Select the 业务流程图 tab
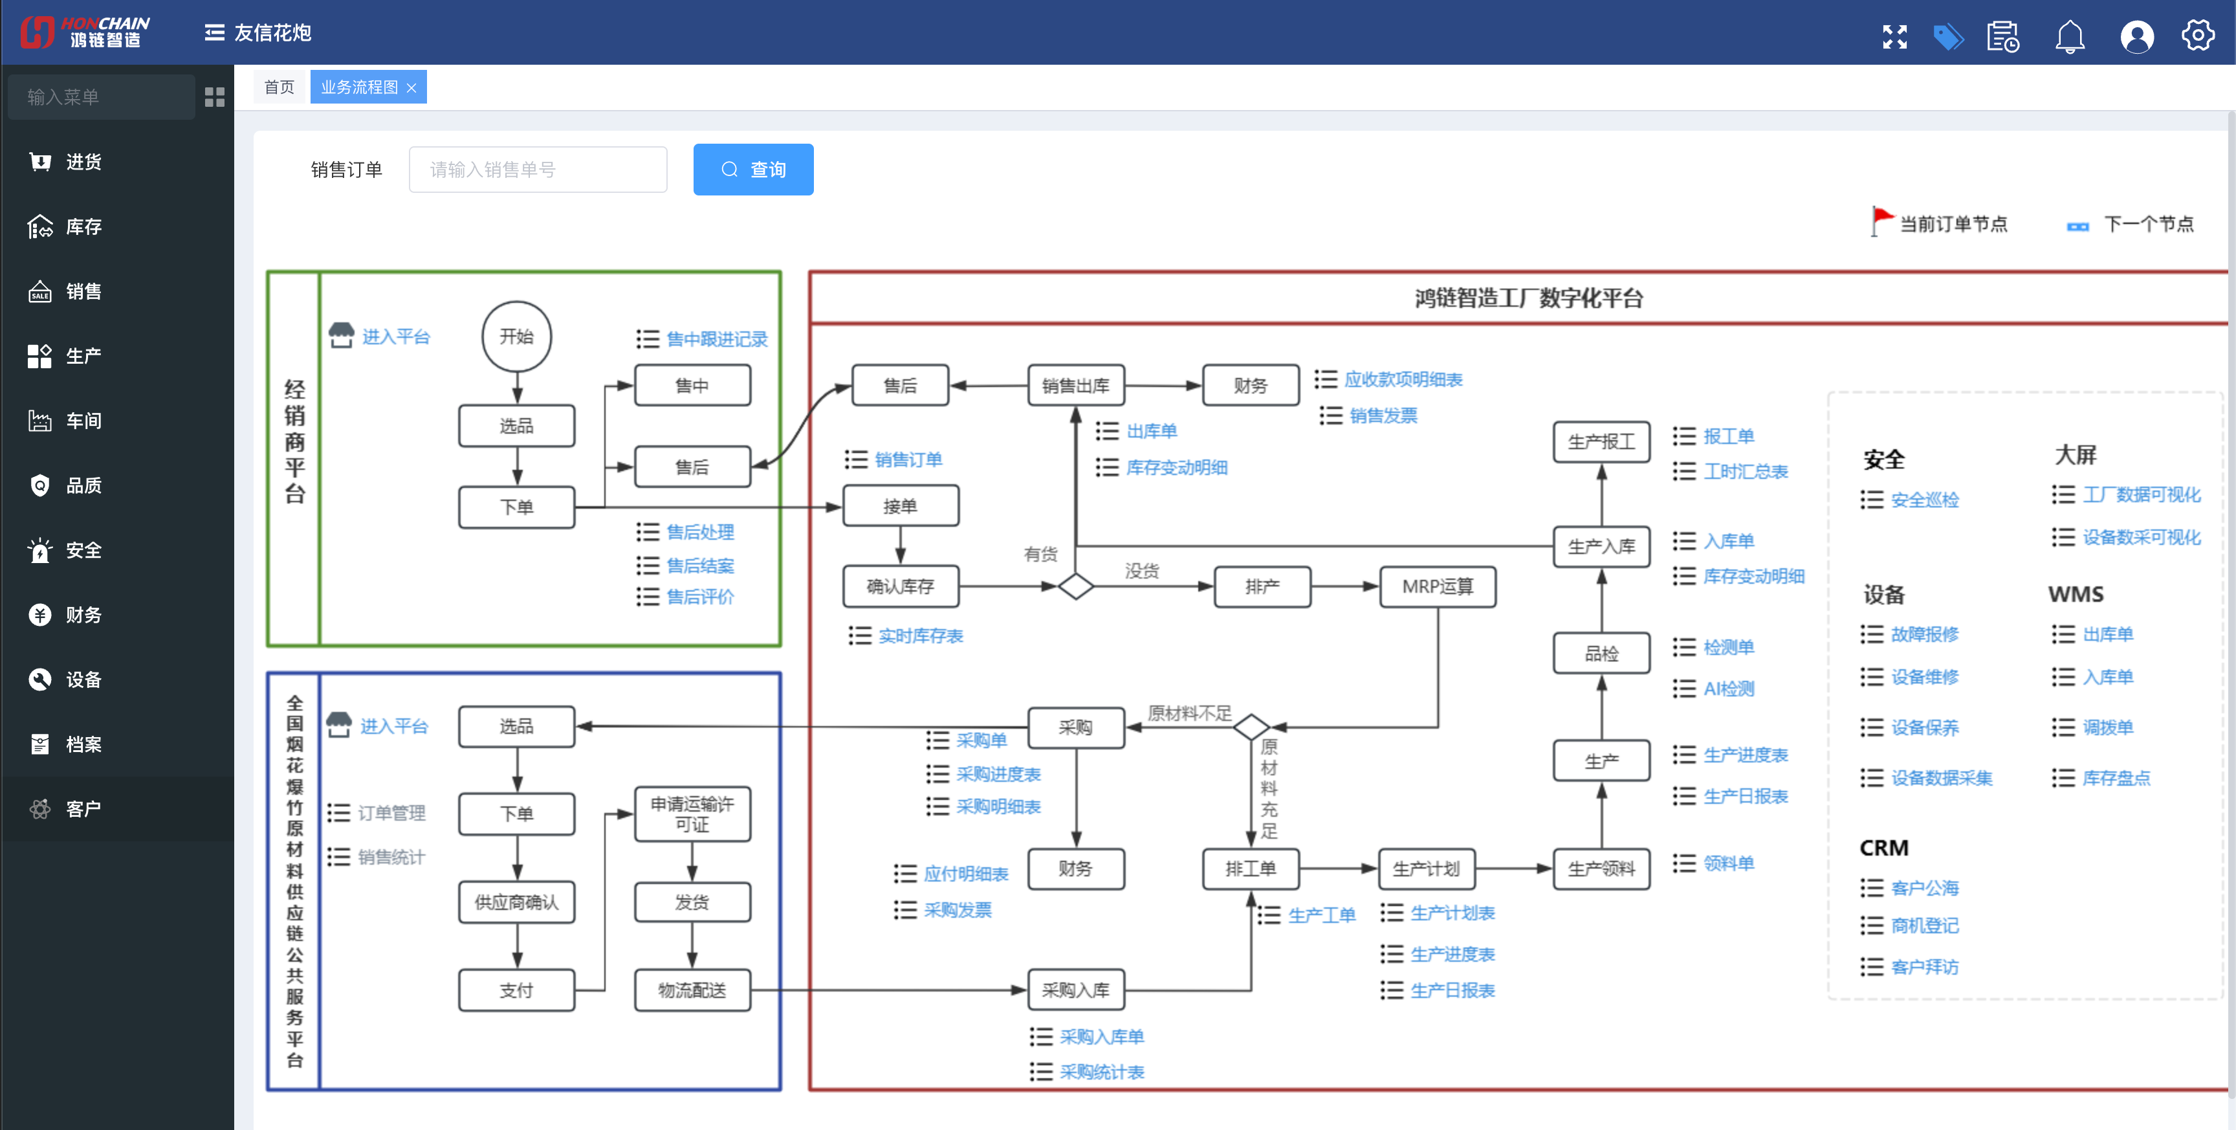Screen dimensions: 2236x1130 tap(358, 87)
